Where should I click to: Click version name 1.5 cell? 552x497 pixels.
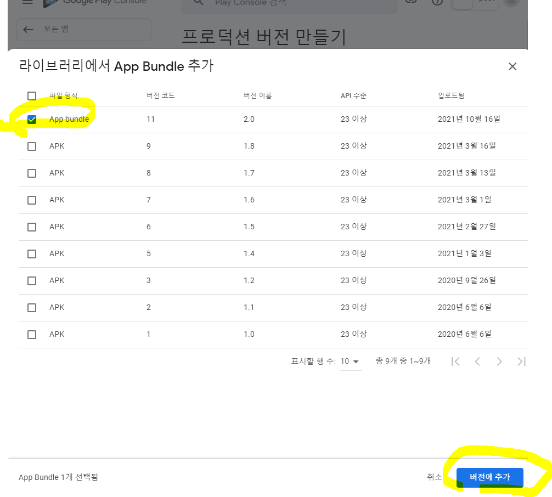click(x=249, y=227)
